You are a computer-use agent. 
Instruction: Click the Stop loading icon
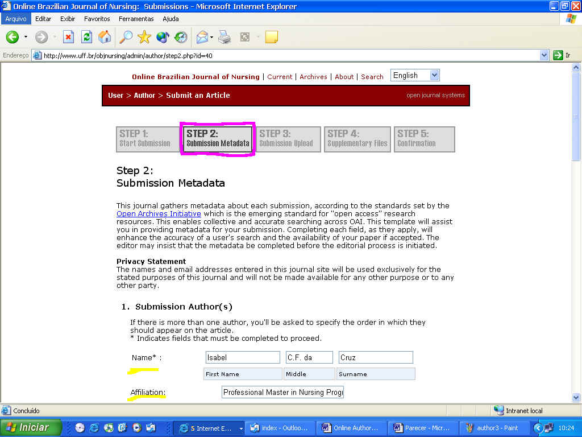click(68, 38)
